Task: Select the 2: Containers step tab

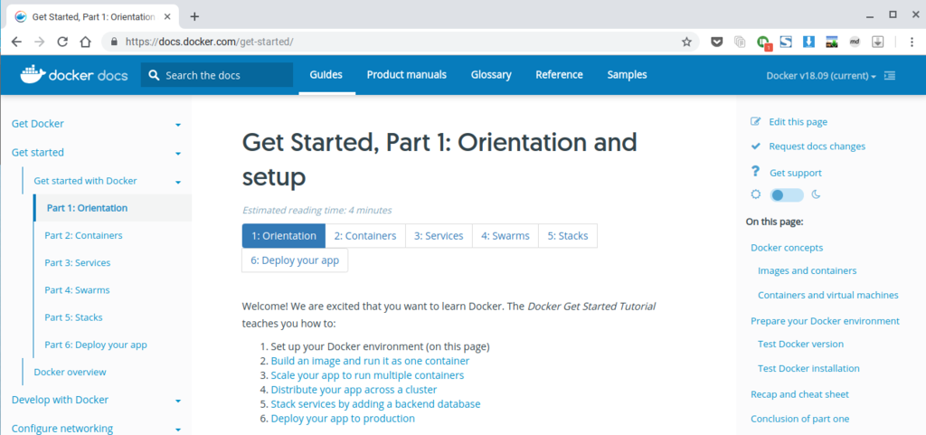Action: [365, 235]
